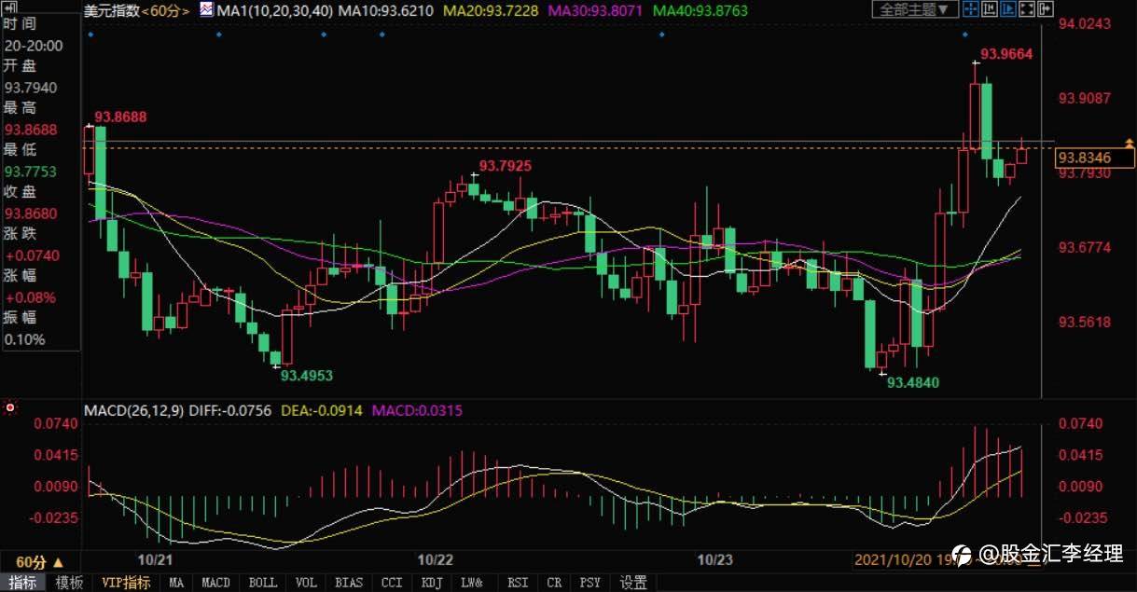Click the DIFF:-0.0756 value

click(x=232, y=410)
